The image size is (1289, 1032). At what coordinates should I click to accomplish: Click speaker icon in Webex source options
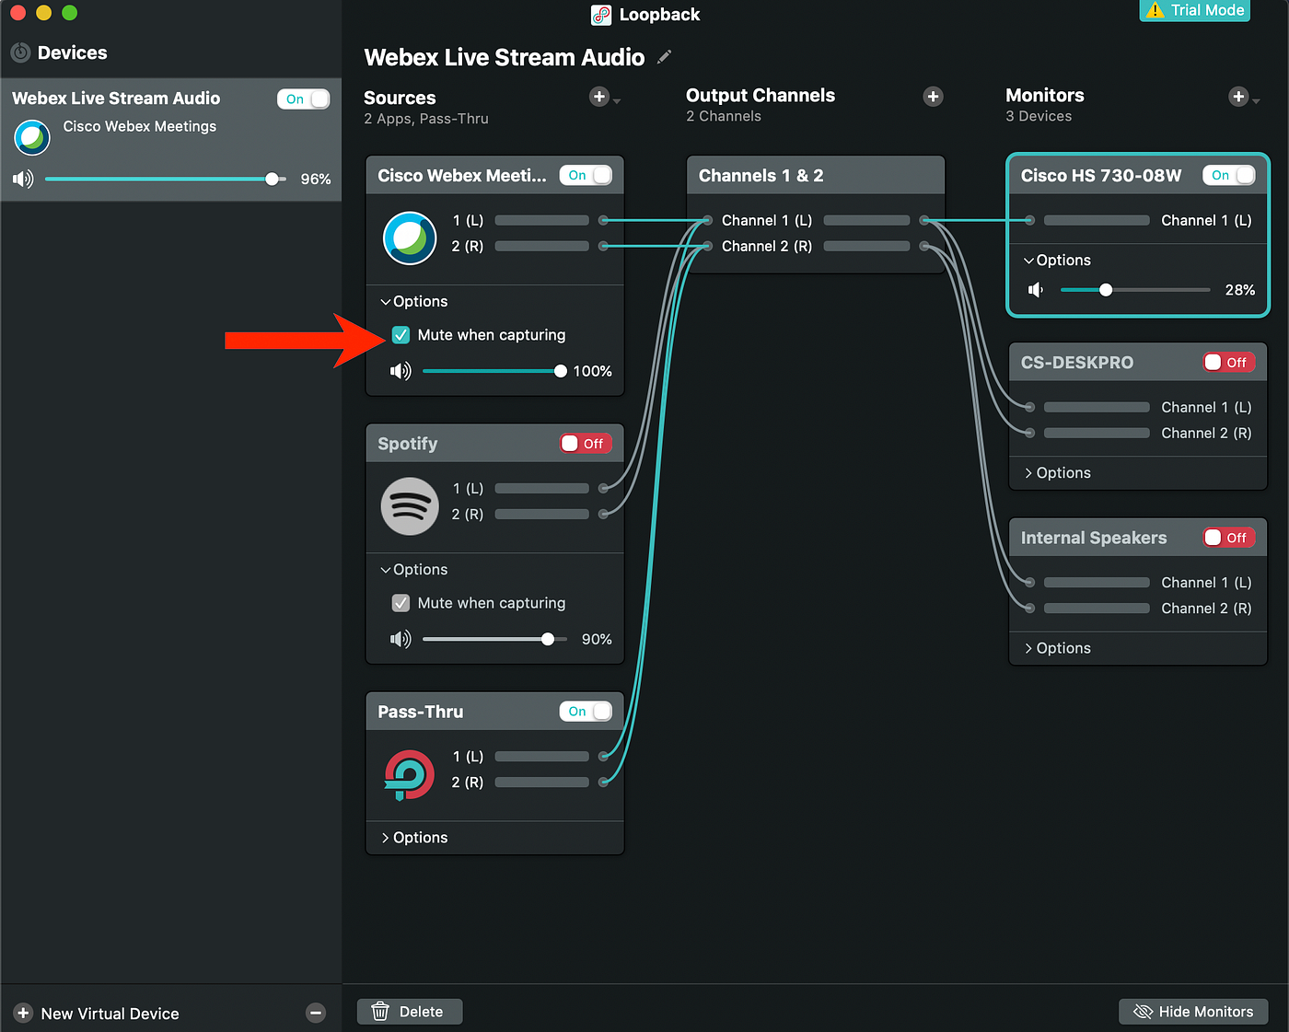click(x=401, y=371)
